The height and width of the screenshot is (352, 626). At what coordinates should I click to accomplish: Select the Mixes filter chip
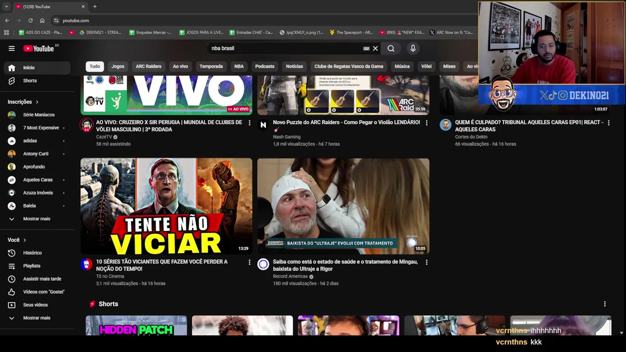pyautogui.click(x=449, y=66)
